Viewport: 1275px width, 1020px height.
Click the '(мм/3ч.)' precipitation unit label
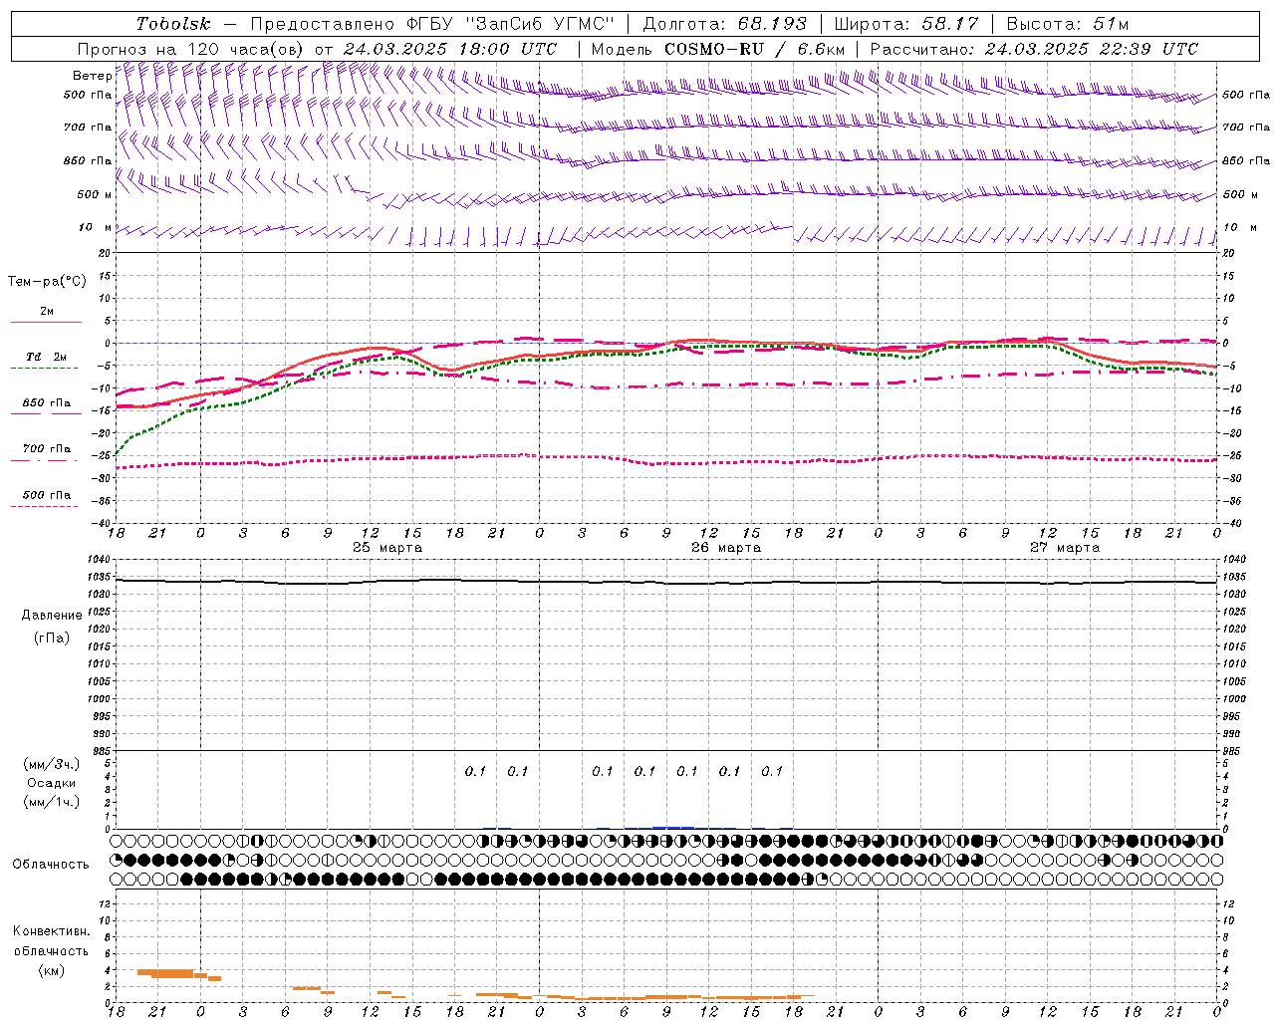point(52,764)
